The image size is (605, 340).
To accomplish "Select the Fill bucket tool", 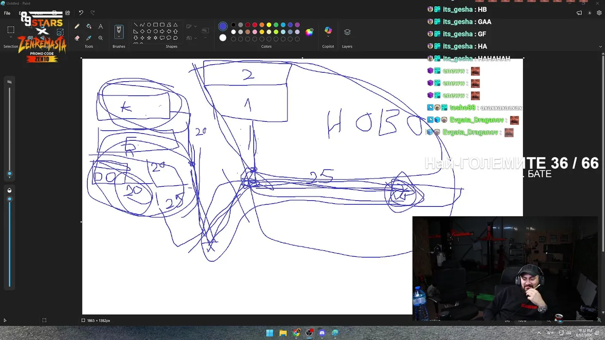I will (x=89, y=26).
